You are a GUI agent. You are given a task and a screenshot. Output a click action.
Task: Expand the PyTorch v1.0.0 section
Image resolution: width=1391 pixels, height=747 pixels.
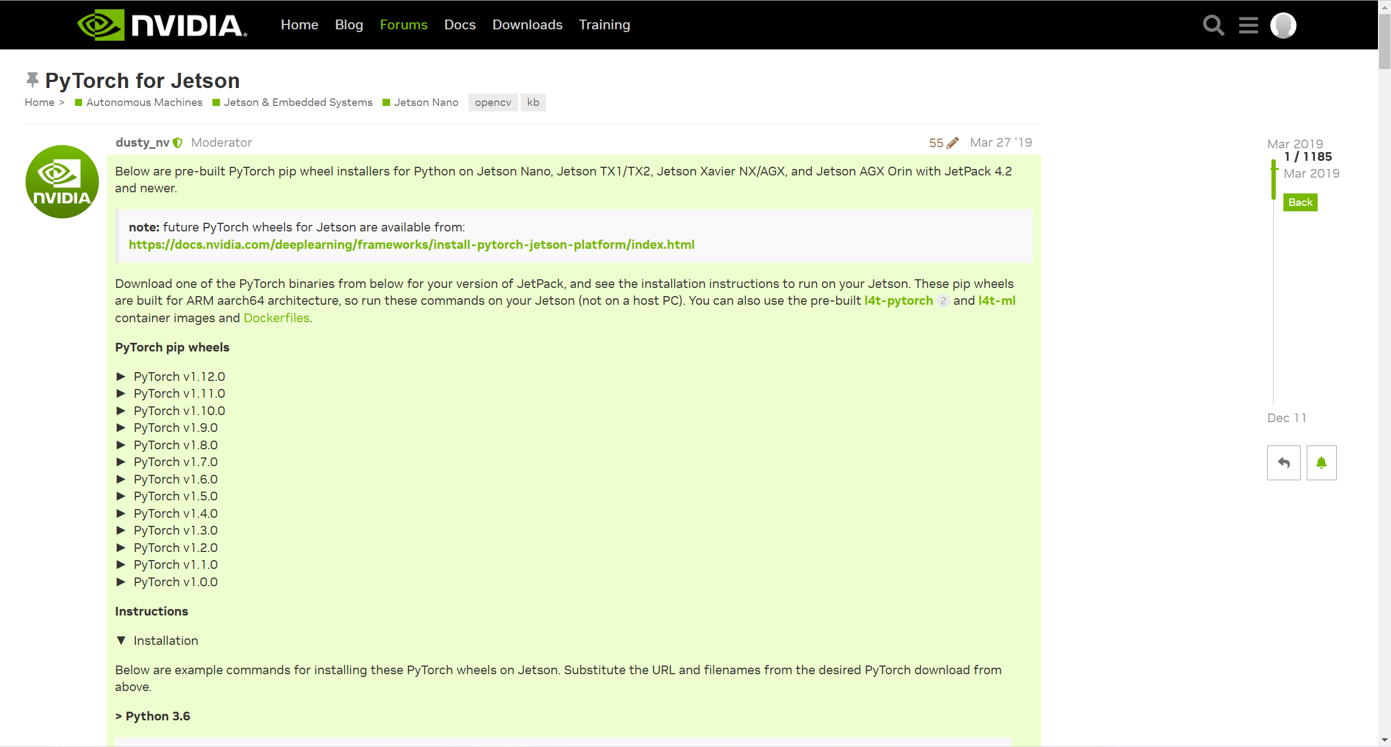(x=175, y=582)
